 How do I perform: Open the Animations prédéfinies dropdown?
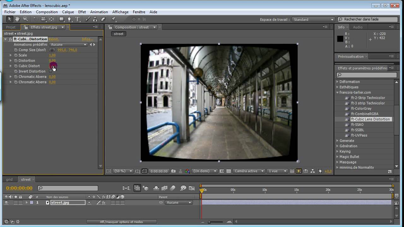pyautogui.click(x=68, y=44)
